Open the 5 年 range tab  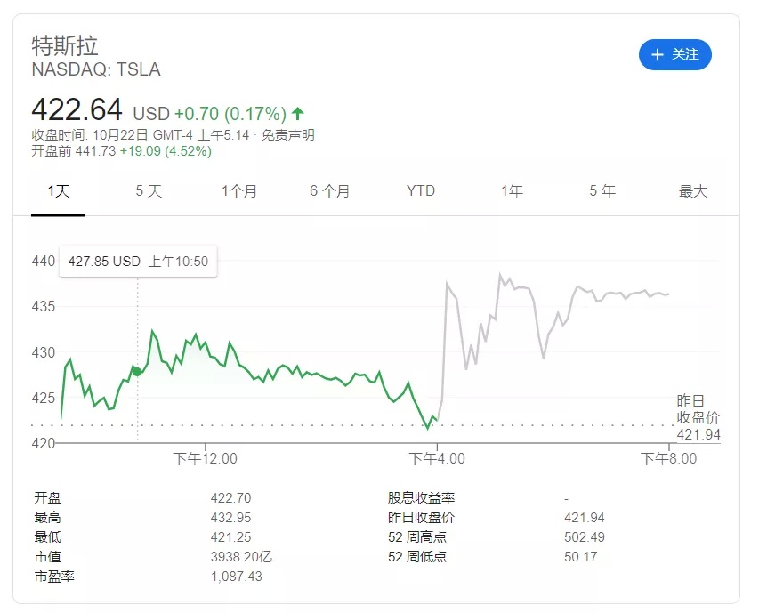click(602, 191)
